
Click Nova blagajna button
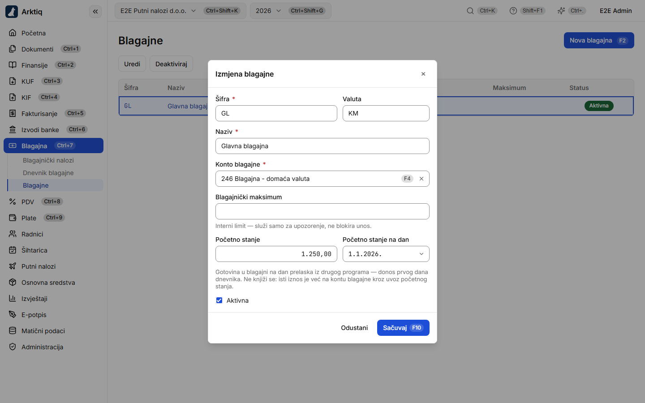click(599, 40)
